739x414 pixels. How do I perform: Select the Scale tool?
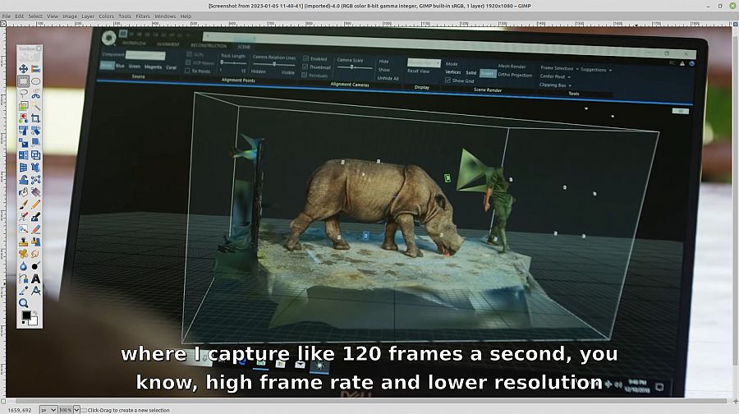(23, 142)
